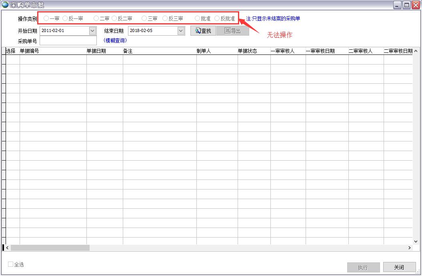Open the 开始日期 start date dropdown
Image resolution: width=422 pixels, height=276 pixels.
93,30
